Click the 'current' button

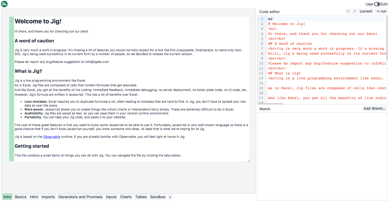[366, 11]
